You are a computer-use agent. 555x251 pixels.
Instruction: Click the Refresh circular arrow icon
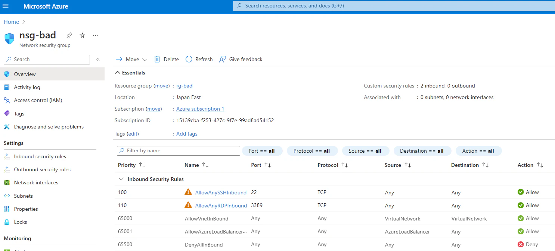point(189,59)
